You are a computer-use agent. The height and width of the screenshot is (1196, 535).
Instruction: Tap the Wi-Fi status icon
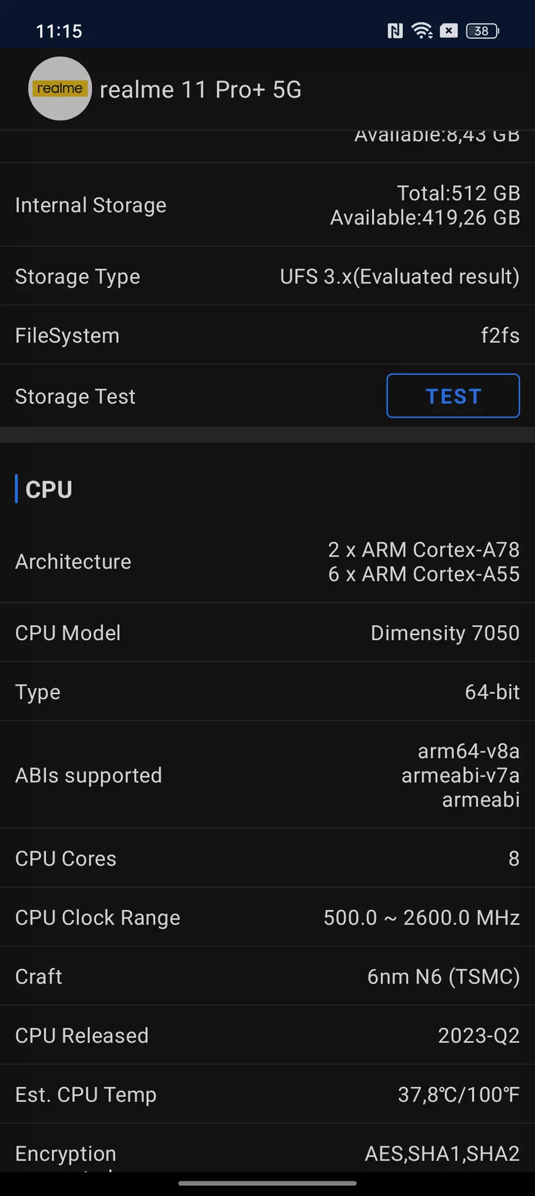(x=422, y=31)
